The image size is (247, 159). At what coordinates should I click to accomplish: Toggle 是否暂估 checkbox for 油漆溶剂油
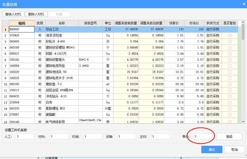tap(230, 36)
